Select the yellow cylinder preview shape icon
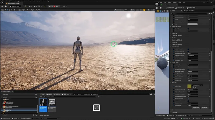 tap(158, 11)
